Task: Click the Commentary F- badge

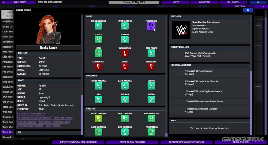Action: pyautogui.click(x=98, y=67)
